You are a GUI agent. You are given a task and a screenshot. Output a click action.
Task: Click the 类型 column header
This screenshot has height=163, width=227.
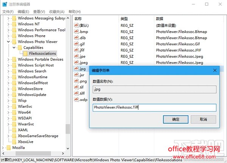point(124,19)
